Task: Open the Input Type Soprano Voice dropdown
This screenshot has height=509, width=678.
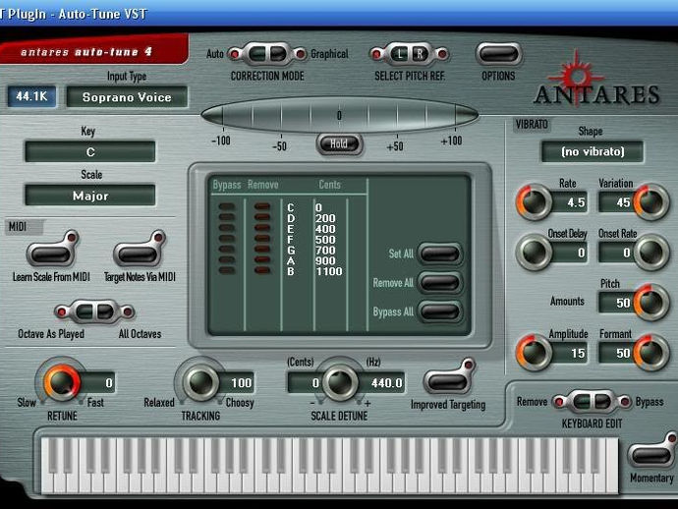Action: (x=127, y=97)
